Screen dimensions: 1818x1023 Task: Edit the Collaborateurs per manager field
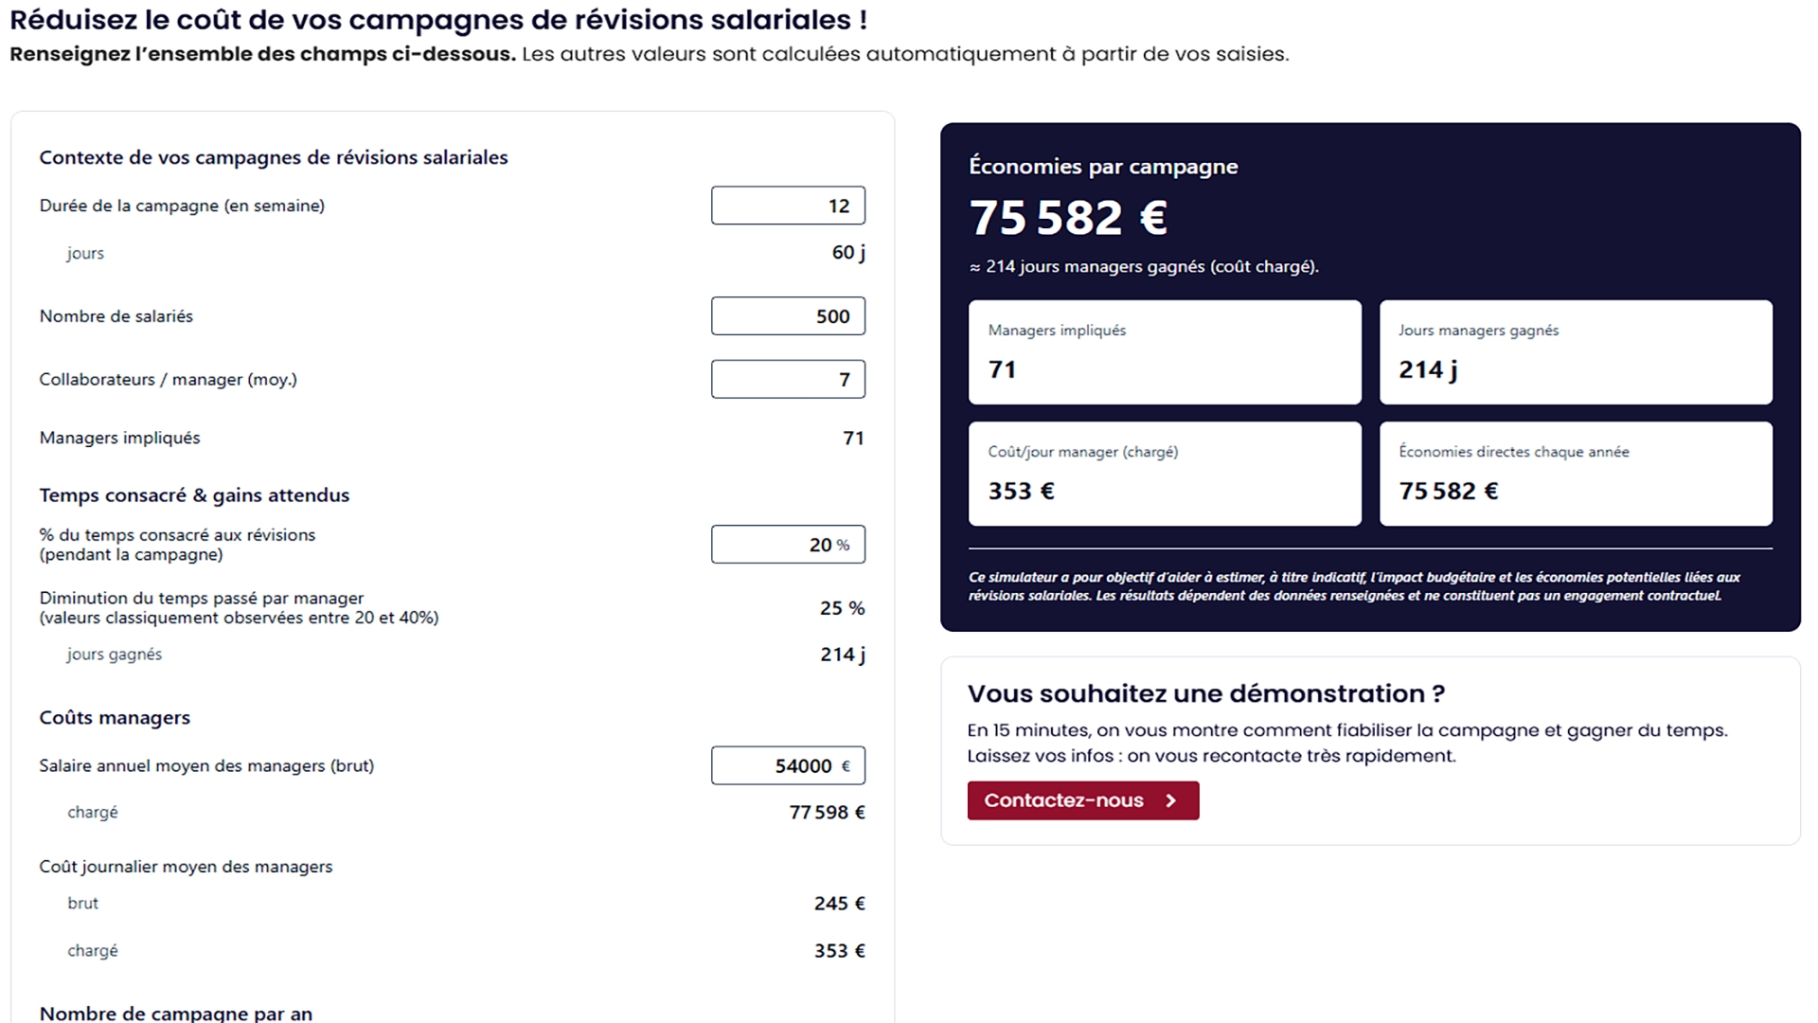pos(787,380)
